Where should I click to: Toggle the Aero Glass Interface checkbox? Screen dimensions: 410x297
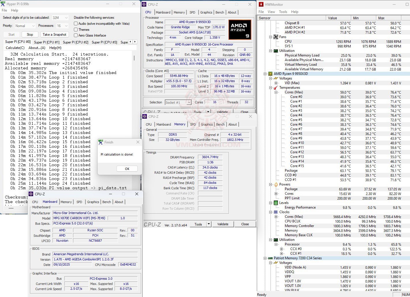76,35
